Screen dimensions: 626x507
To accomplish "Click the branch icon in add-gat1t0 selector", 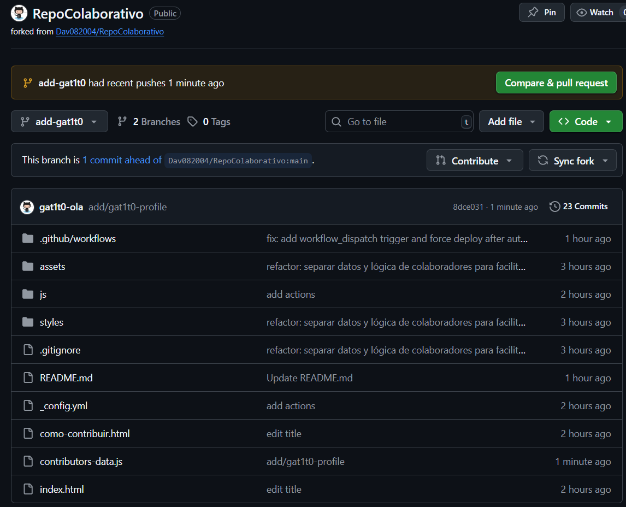I will pos(25,122).
